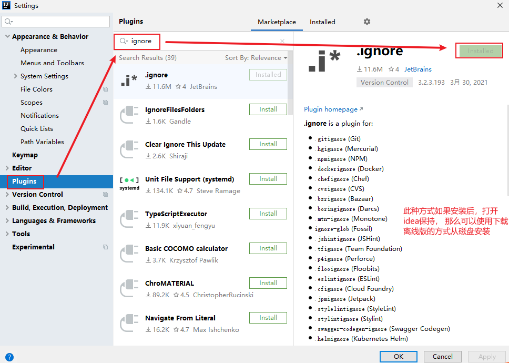Expand the System Settings node
The image size is (509, 363).
click(x=15, y=76)
